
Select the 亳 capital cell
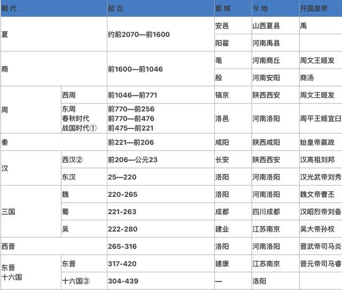pyautogui.click(x=233, y=60)
